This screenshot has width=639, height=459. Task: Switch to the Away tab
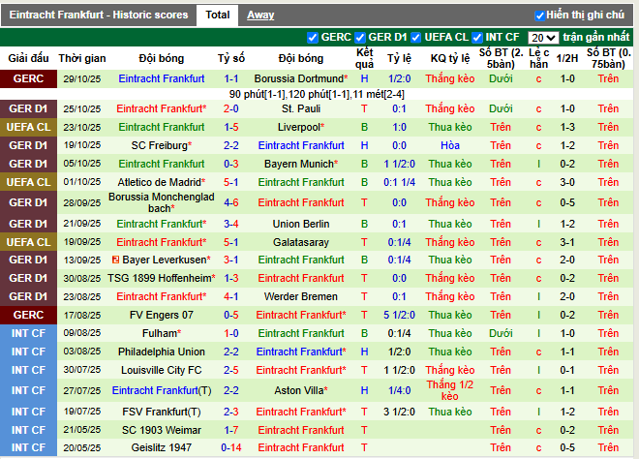(259, 15)
